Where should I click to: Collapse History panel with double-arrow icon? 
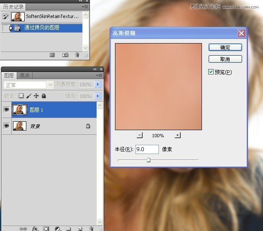click(x=81, y=1)
